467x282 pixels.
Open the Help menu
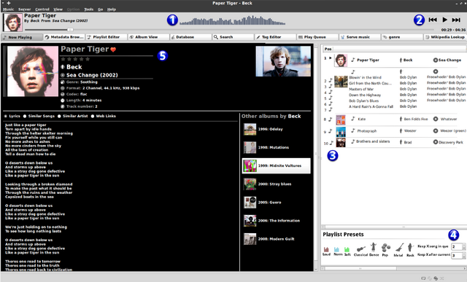(112, 9)
